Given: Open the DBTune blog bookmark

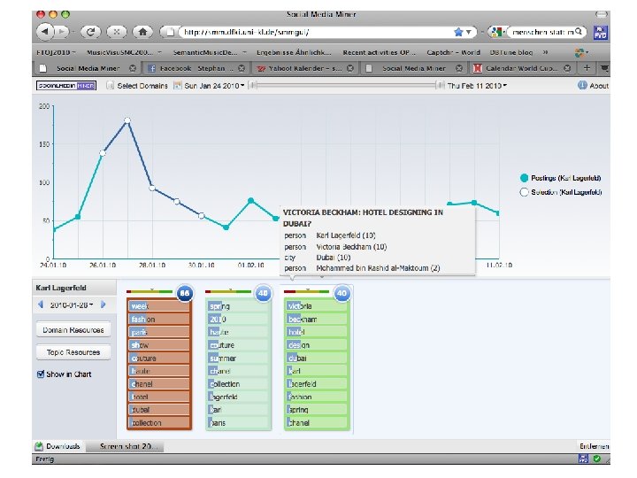Looking at the screenshot, I should point(511,52).
